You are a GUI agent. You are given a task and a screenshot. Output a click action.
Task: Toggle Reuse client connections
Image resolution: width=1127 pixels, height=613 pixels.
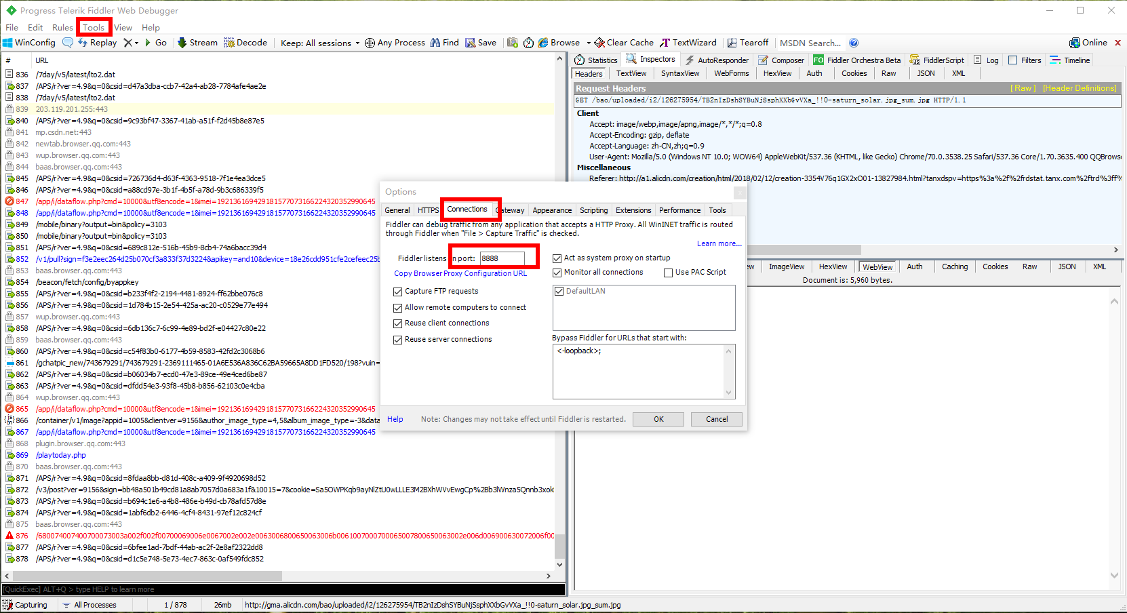point(398,323)
